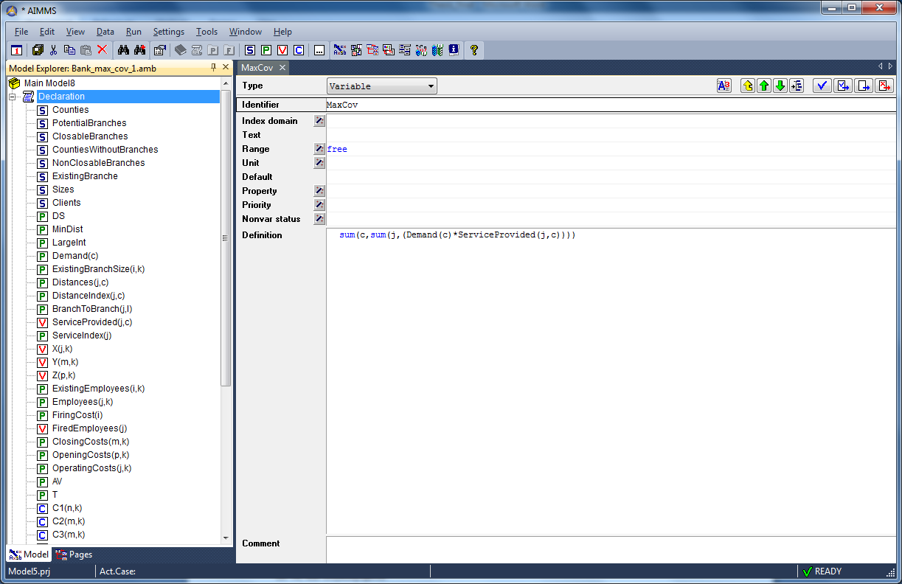
Task: Click the other identifier types '...' icon
Action: pos(319,50)
